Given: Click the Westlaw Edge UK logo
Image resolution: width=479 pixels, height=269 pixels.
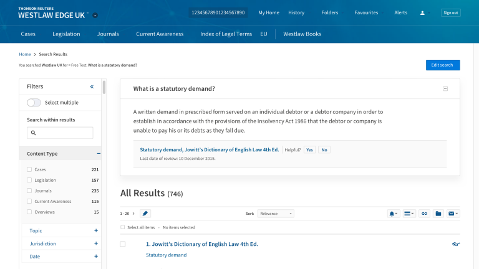Looking at the screenshot, I should (x=53, y=13).
